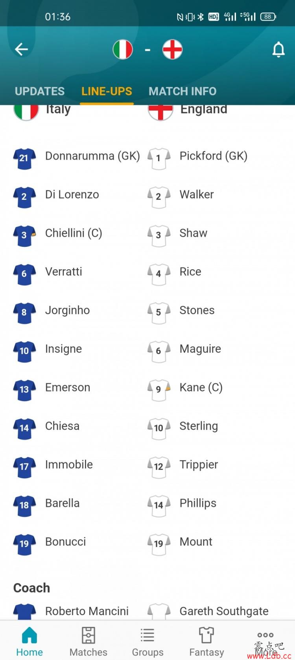Tap the back arrow icon
Screen dimensions: 295x660
pyautogui.click(x=21, y=49)
